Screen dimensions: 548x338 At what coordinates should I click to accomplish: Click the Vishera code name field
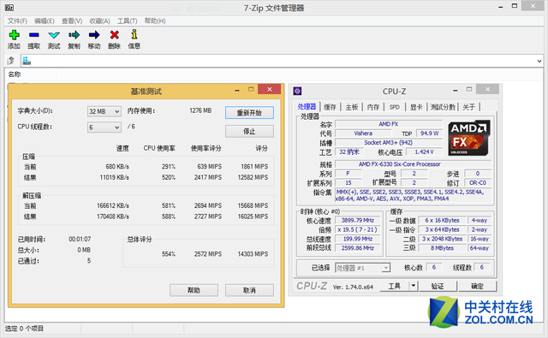click(363, 133)
